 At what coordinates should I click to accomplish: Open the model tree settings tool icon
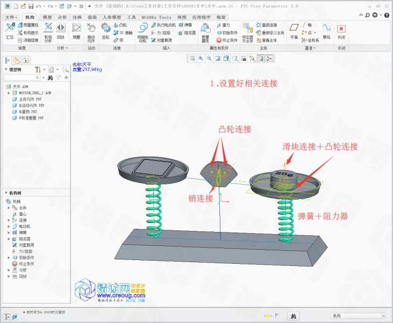point(38,69)
